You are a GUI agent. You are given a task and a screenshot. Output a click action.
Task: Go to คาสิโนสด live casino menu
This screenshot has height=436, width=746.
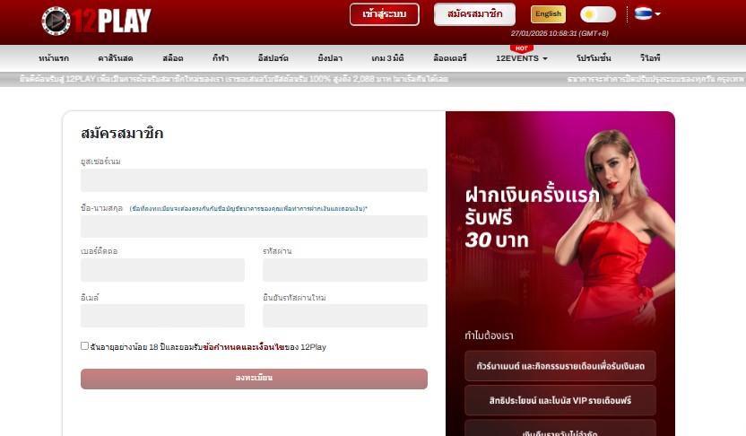[x=114, y=57]
